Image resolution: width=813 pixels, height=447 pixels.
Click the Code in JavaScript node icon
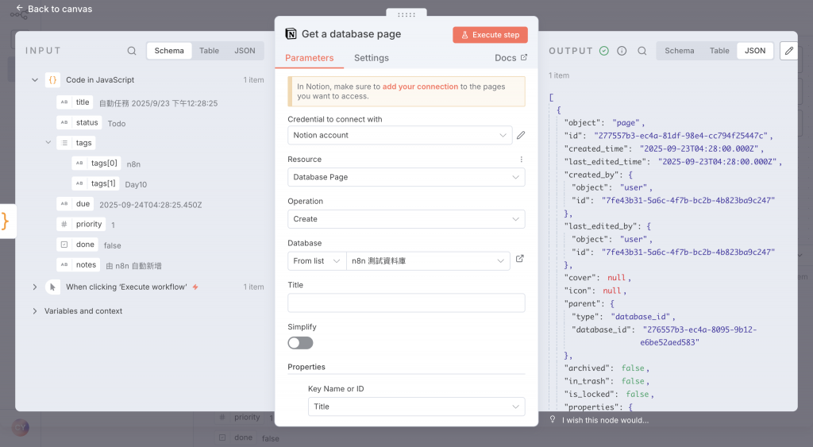click(x=53, y=80)
